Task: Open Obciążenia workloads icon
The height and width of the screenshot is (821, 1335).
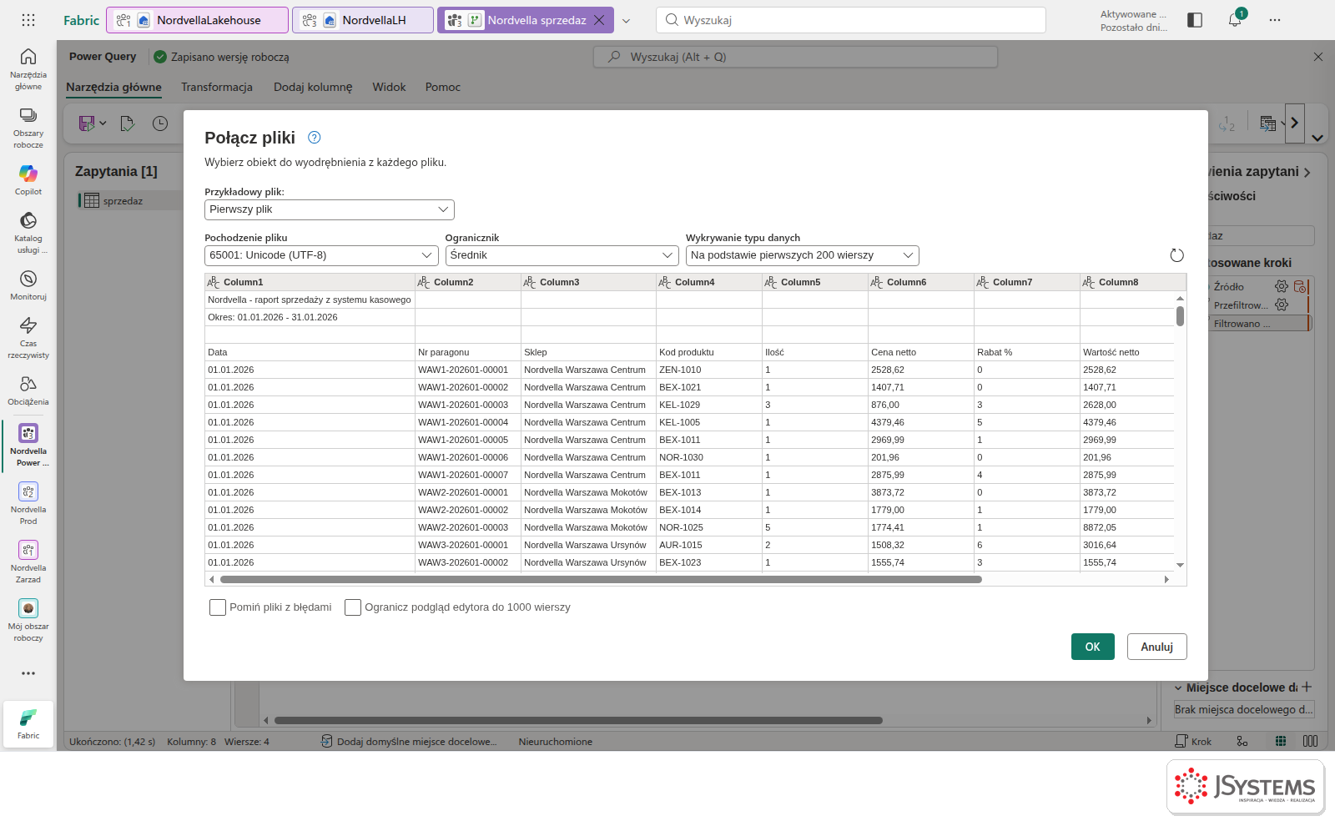Action: [28, 390]
